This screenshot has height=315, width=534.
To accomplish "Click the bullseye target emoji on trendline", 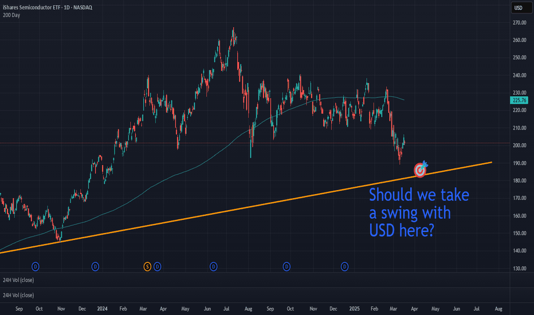I will click(421, 170).
